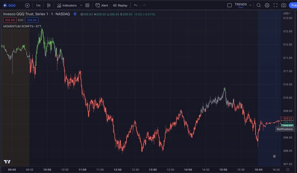297x173 pixels.
Task: Click the Notifications tooltip label
Action: [285, 129]
